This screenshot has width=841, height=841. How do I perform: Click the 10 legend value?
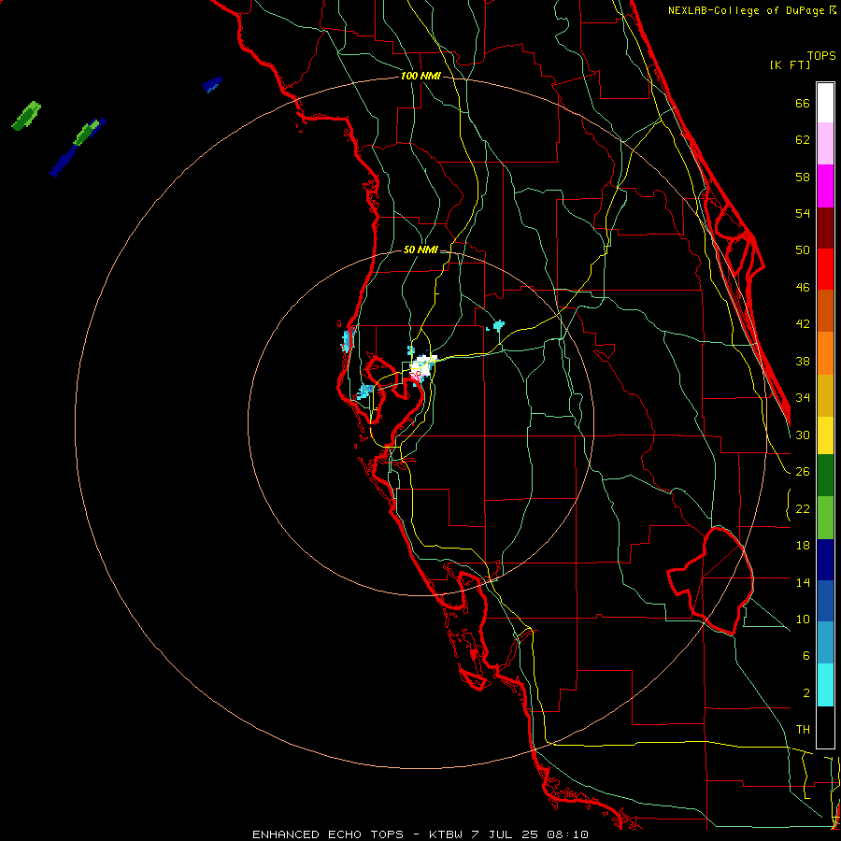point(803,619)
